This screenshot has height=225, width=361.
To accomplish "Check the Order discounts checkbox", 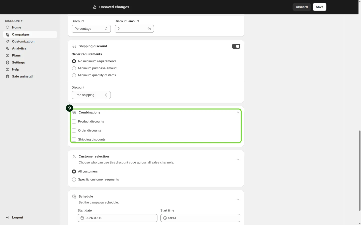I will [74, 130].
